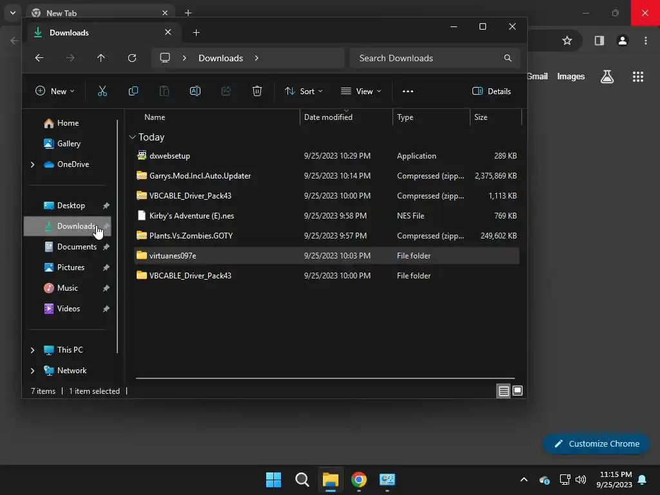This screenshot has height=495, width=660.
Task: Select Kirby's Adventure (E).nes file
Action: pyautogui.click(x=327, y=215)
